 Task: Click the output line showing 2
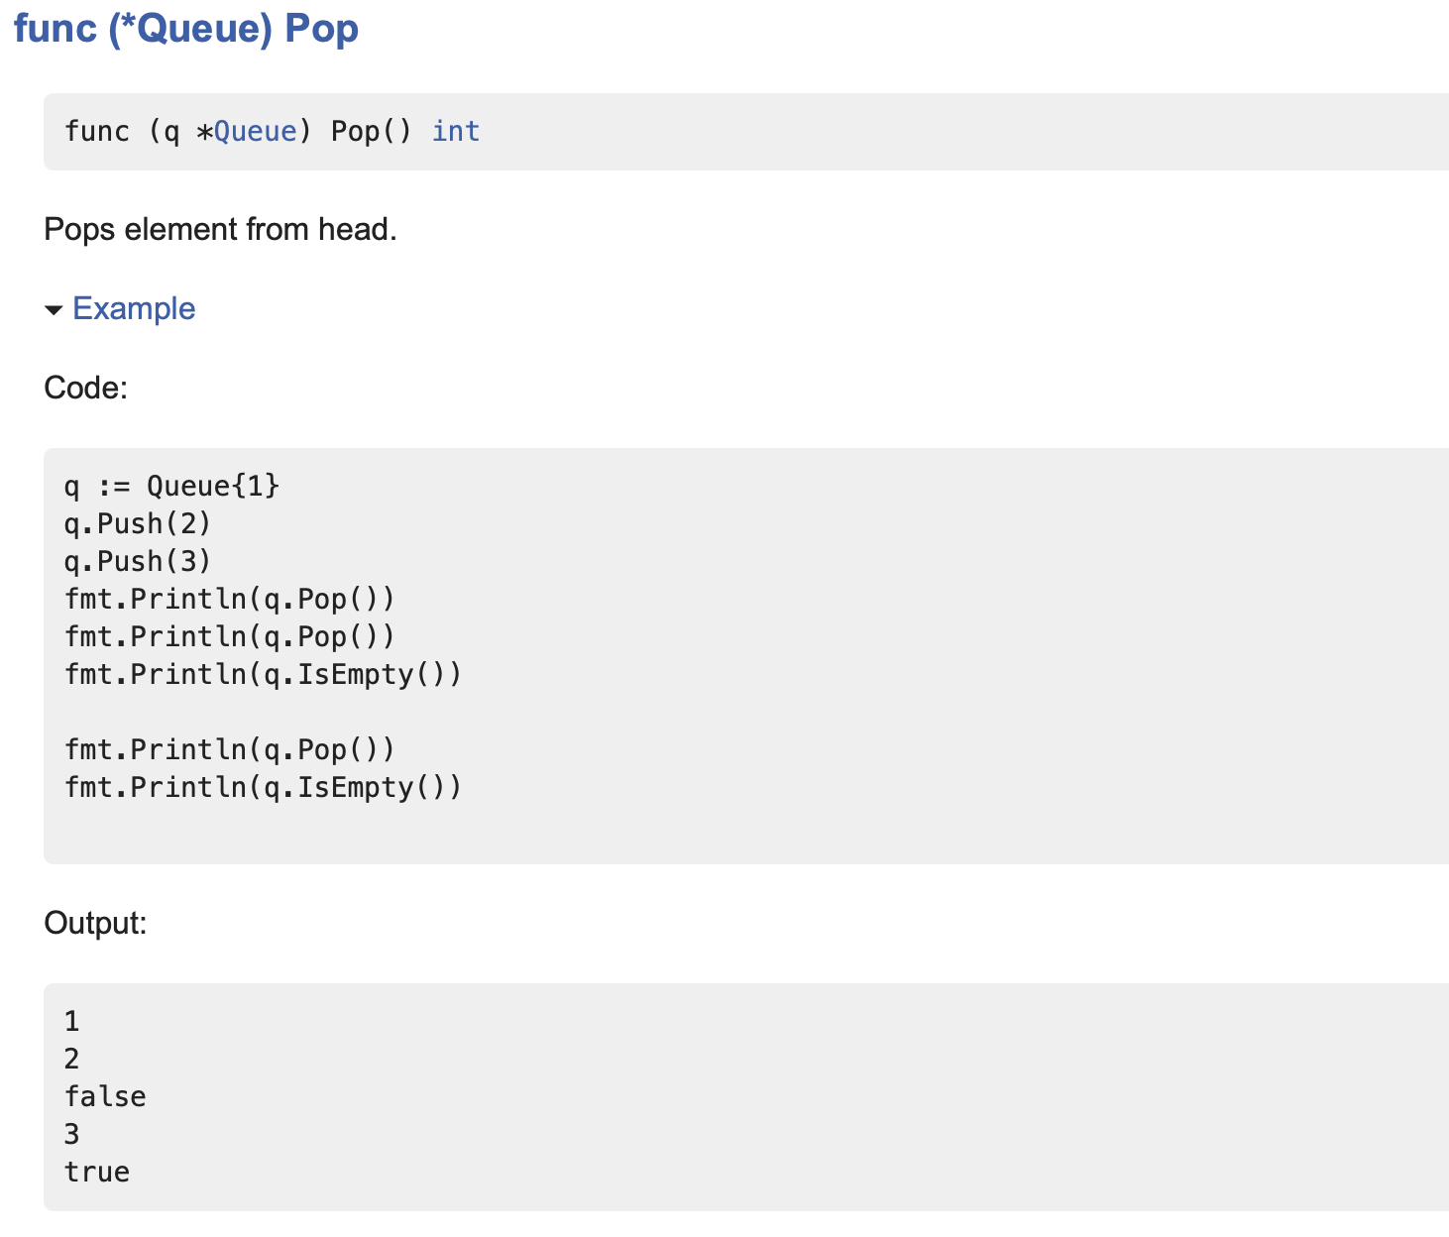click(71, 1060)
